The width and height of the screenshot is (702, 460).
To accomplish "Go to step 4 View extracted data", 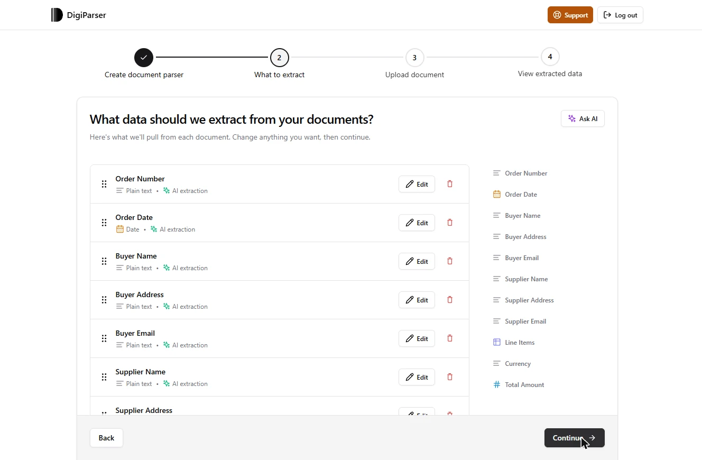I will [x=550, y=57].
